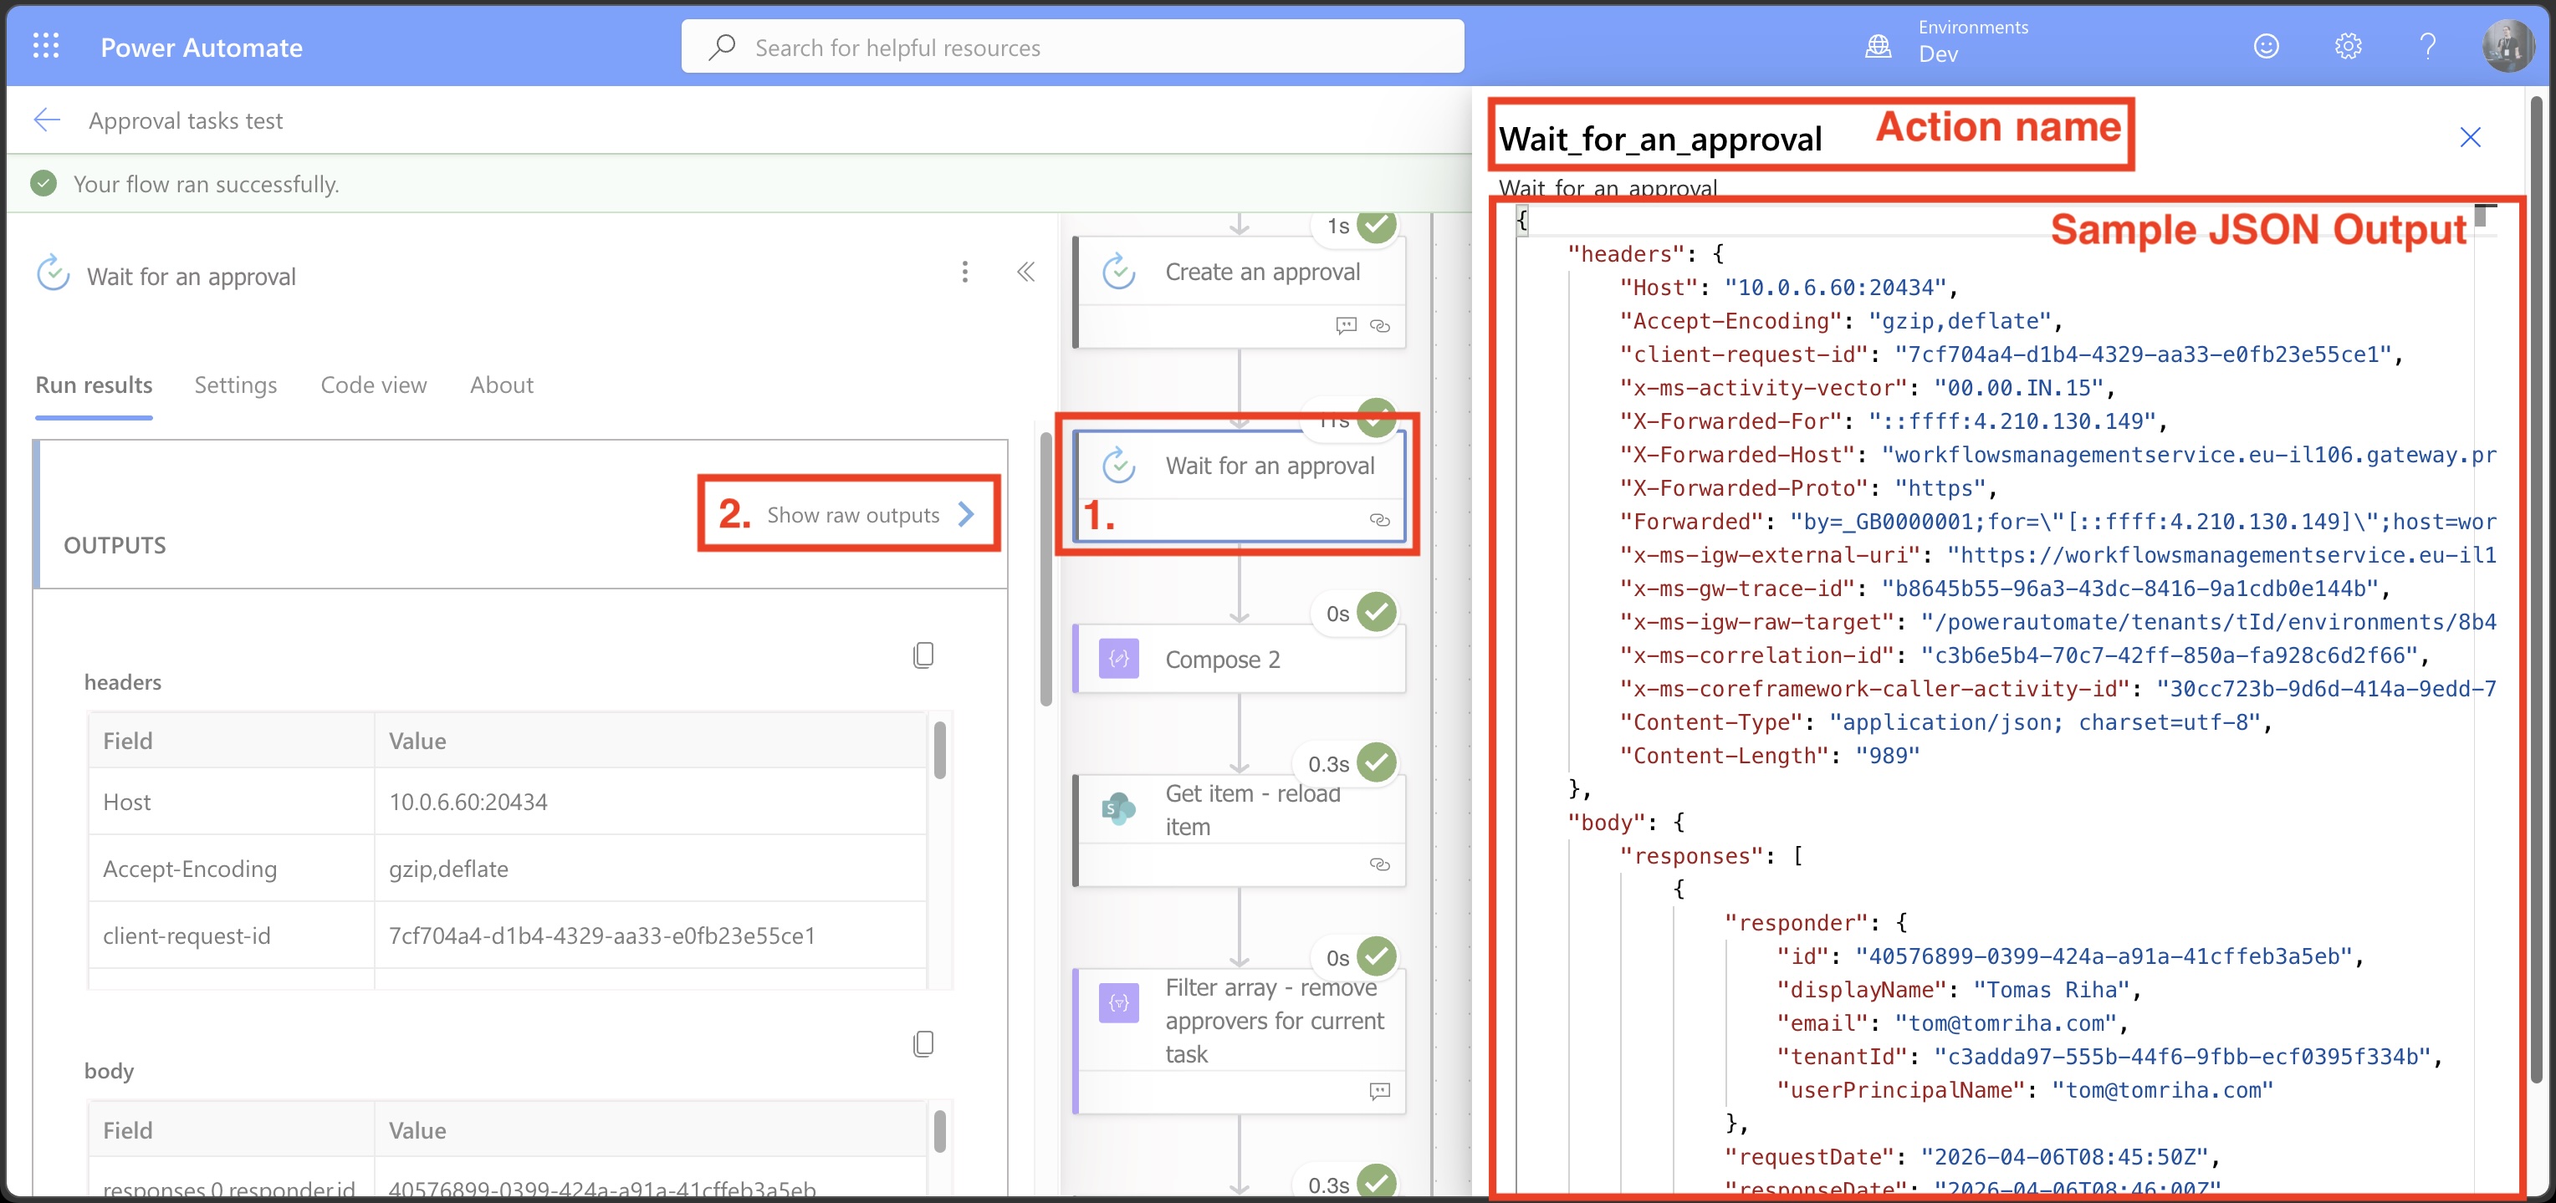Send feedback using the smiley icon
Image resolution: width=2556 pixels, height=1203 pixels.
tap(2267, 46)
